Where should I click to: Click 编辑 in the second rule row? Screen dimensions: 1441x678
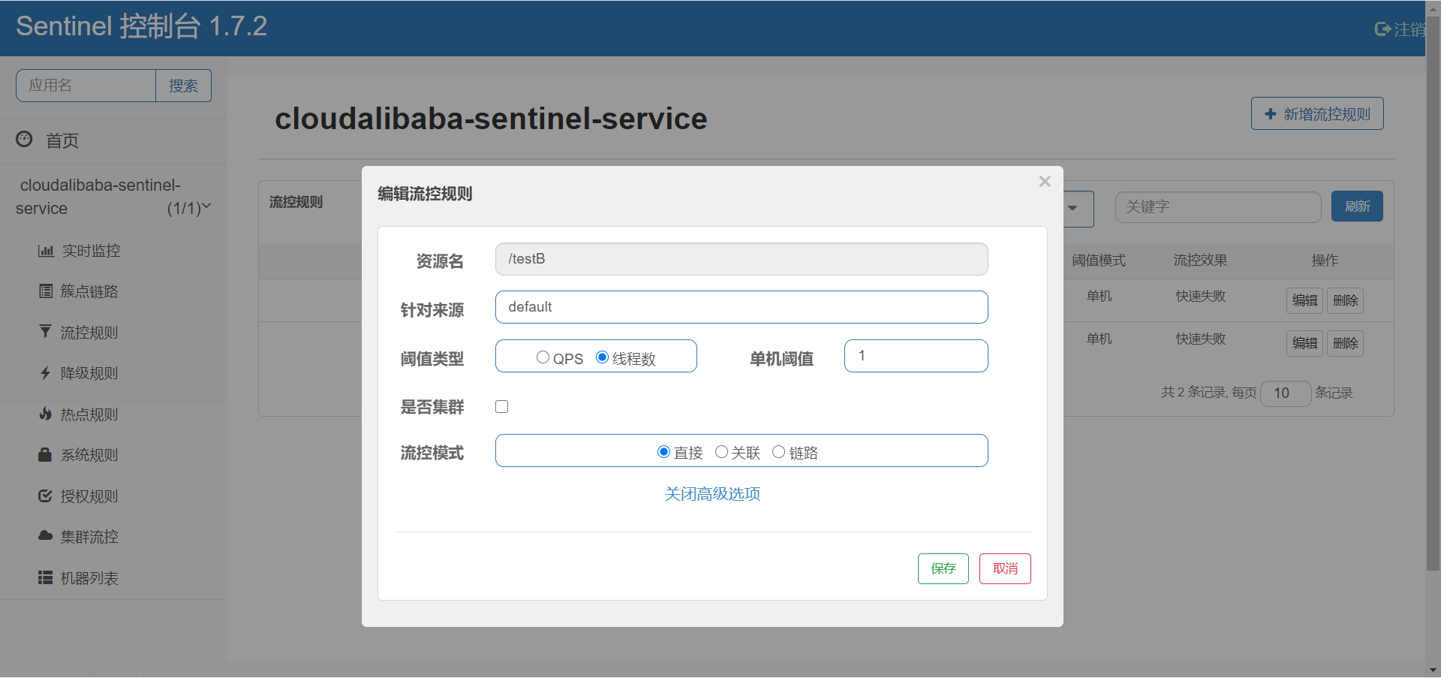pyautogui.click(x=1304, y=343)
